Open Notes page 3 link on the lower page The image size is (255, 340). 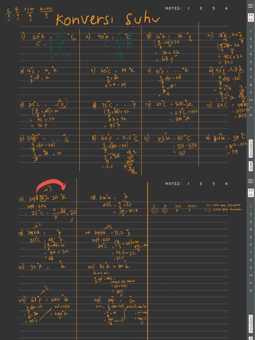click(213, 184)
